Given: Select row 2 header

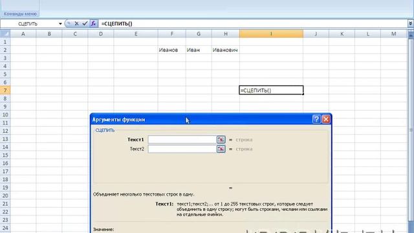Looking at the screenshot, I should tap(5, 50).
